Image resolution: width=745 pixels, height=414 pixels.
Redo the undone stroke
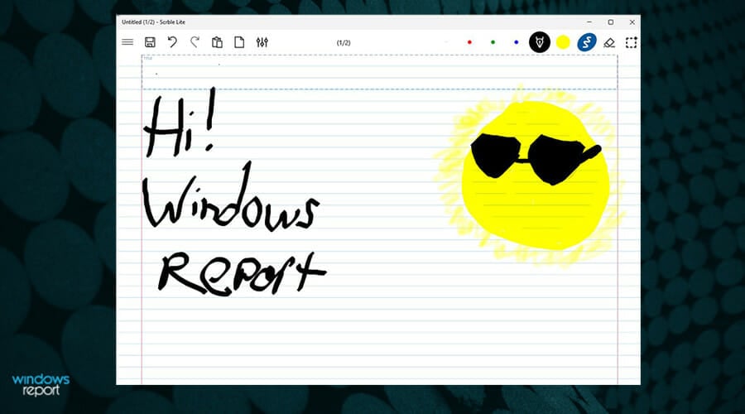click(x=195, y=42)
